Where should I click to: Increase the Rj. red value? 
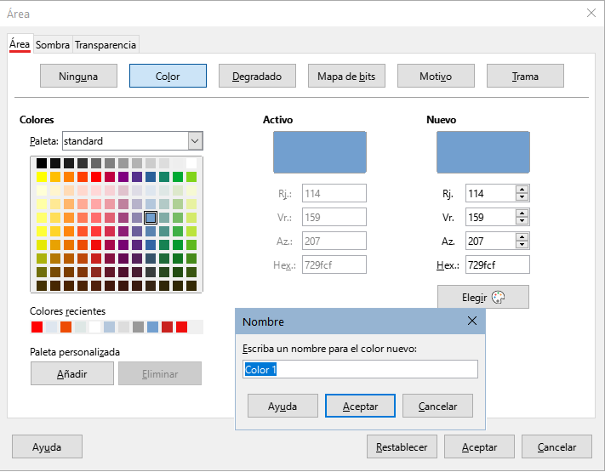click(522, 190)
